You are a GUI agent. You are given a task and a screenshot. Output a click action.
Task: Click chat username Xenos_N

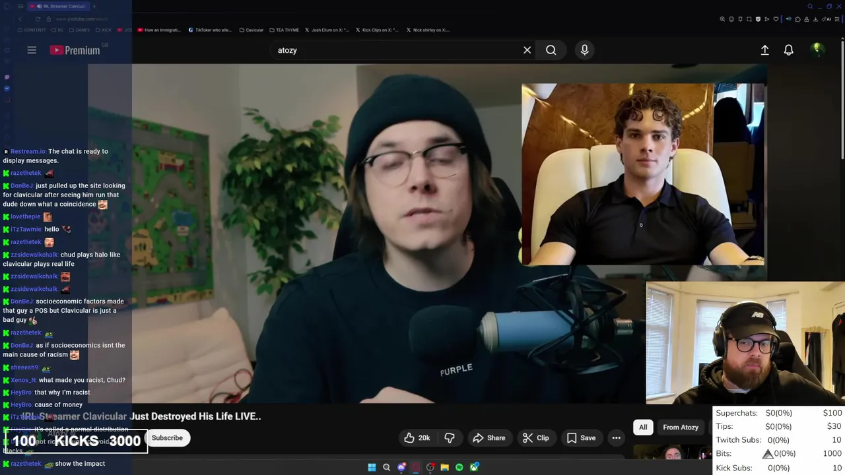(x=23, y=380)
